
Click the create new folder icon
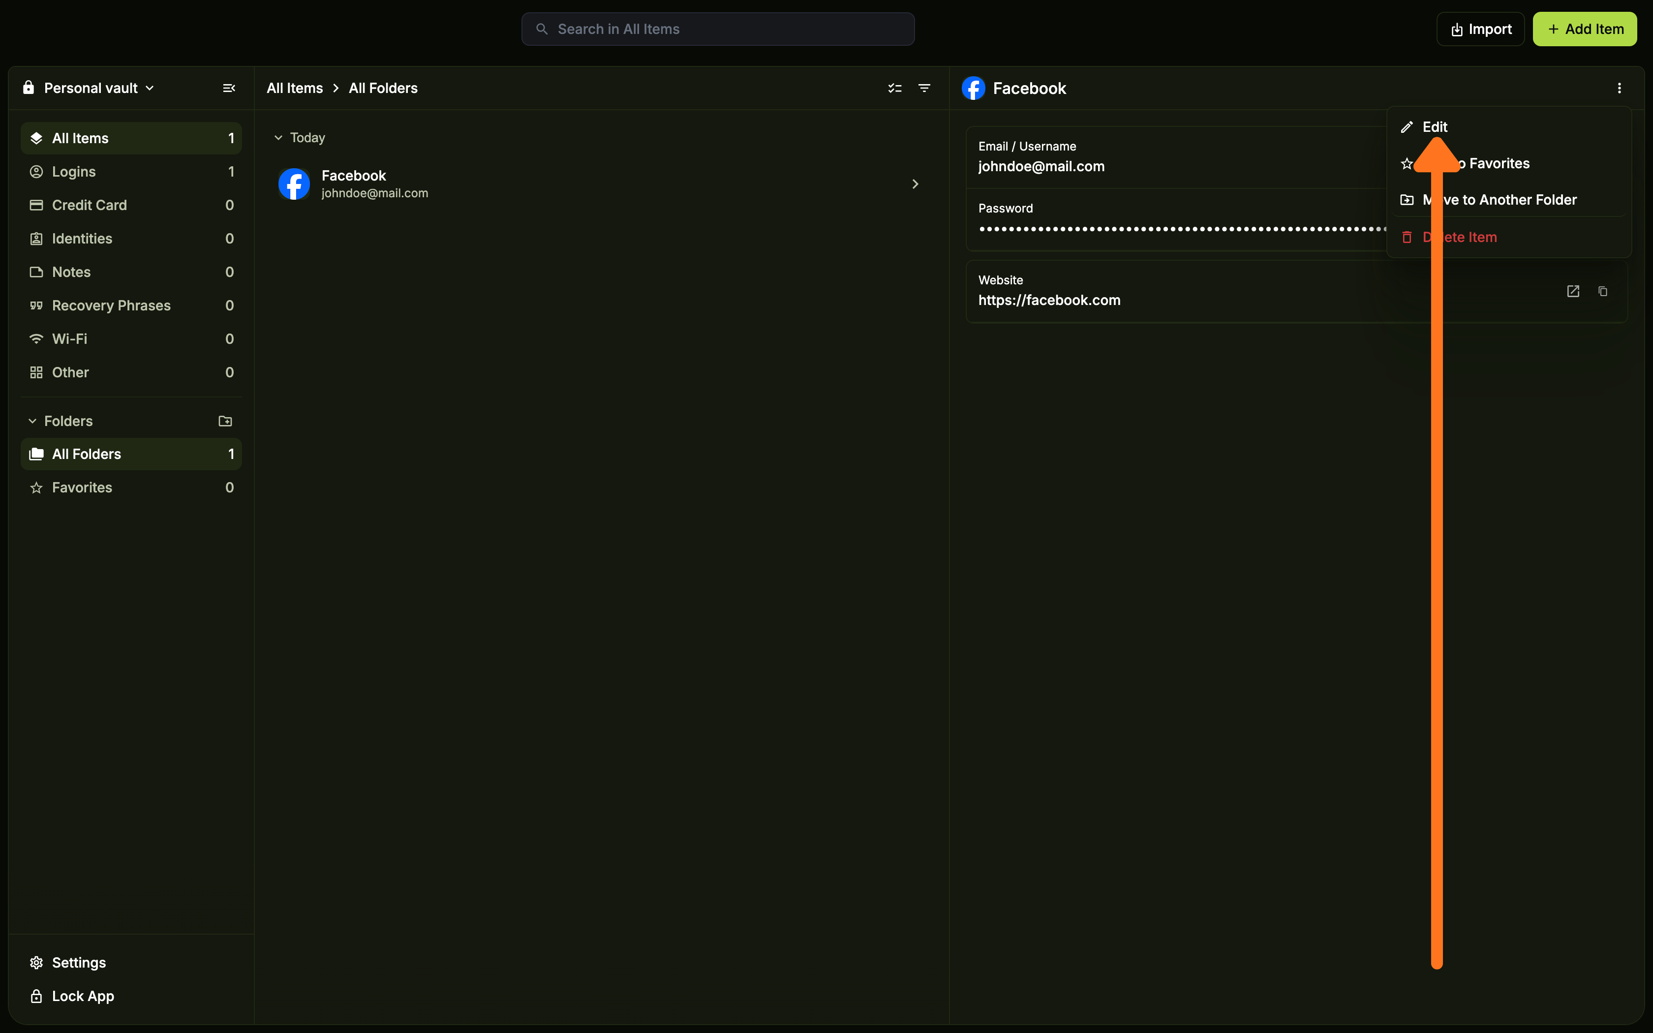[x=225, y=421]
